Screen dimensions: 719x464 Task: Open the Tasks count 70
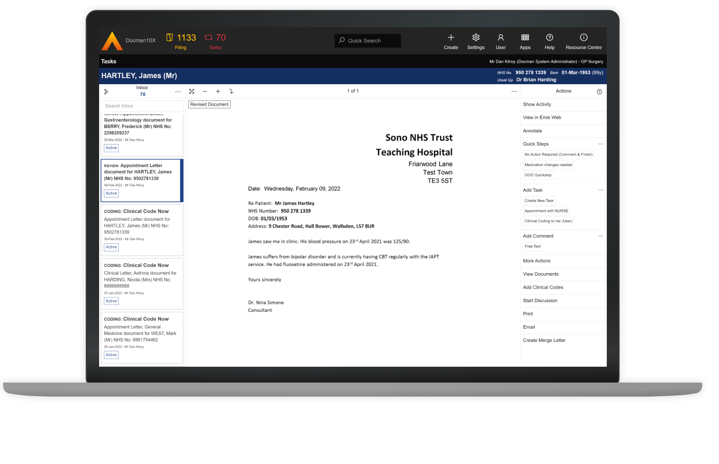pos(215,41)
